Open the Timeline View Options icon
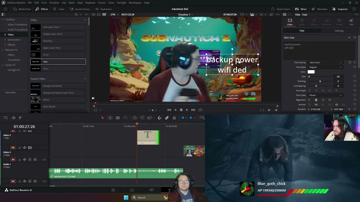The height and width of the screenshot is (202, 360). pos(6,118)
